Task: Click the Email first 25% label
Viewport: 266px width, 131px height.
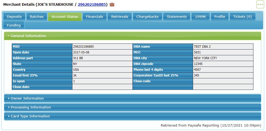Action: (42, 75)
